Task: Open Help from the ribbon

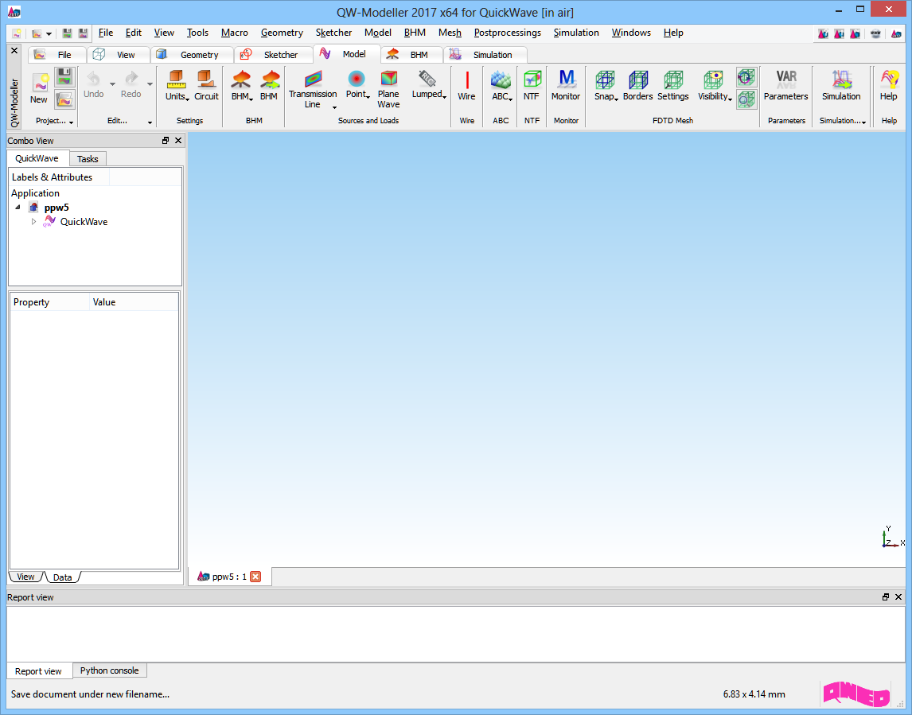Action: tap(889, 85)
